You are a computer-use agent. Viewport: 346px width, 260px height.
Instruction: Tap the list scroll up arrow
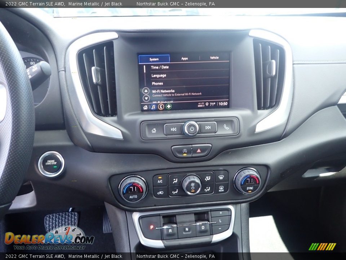point(146,91)
